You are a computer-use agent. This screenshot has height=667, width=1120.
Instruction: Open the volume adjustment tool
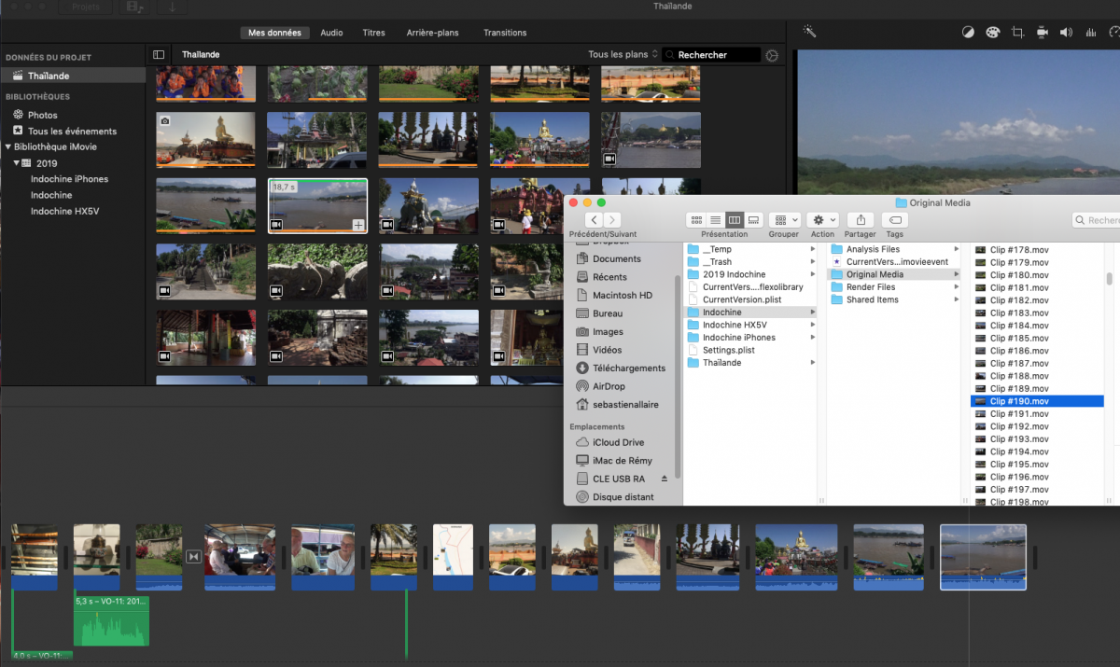1066,33
